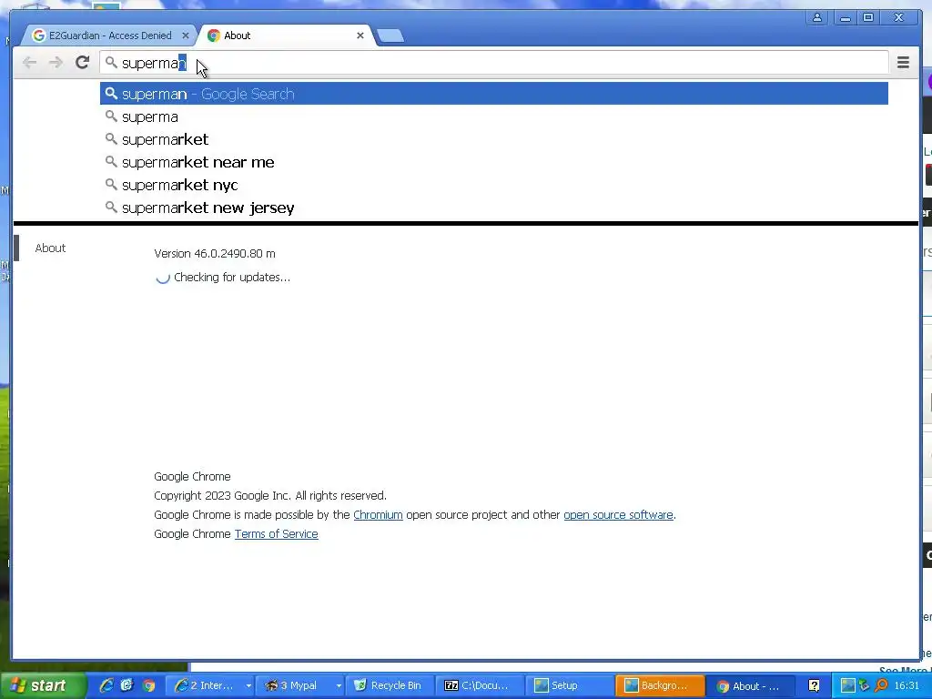This screenshot has width=932, height=699.
Task: Reload the current page
Action: (83, 62)
